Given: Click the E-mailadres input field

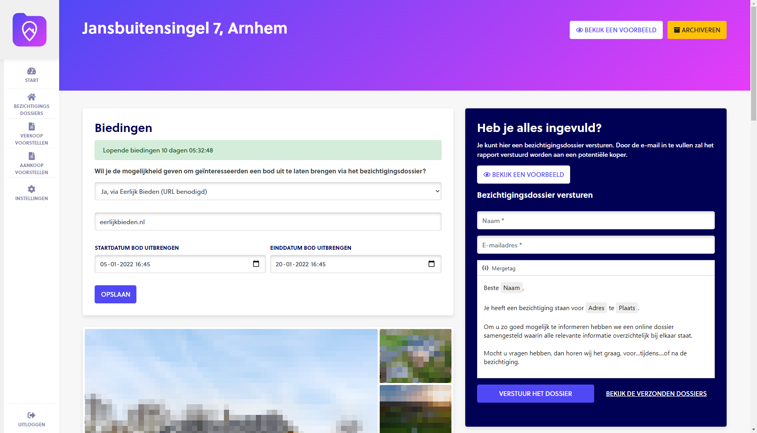Looking at the screenshot, I should (x=596, y=245).
